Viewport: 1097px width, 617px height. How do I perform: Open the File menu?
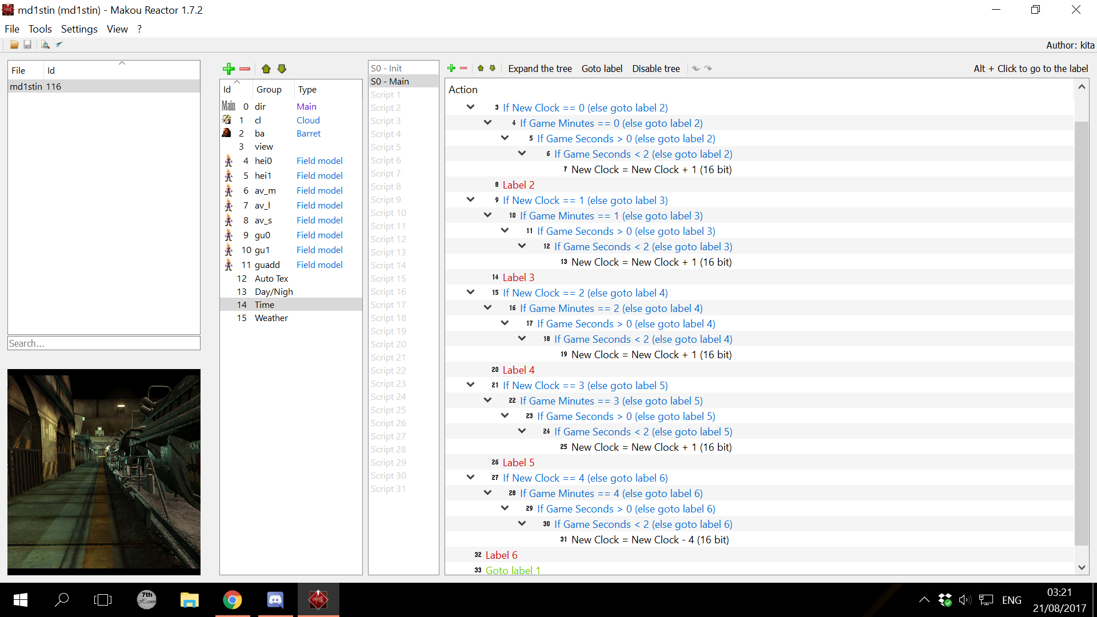point(12,29)
